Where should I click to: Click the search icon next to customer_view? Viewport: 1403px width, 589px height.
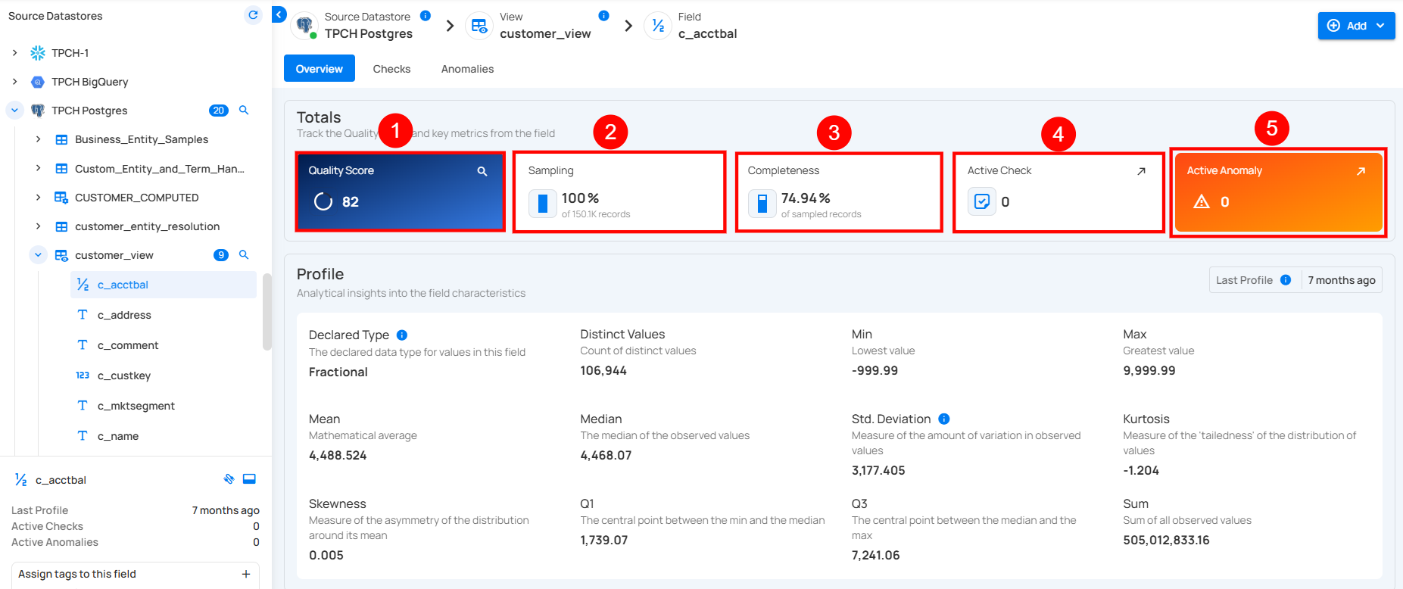[x=244, y=255]
